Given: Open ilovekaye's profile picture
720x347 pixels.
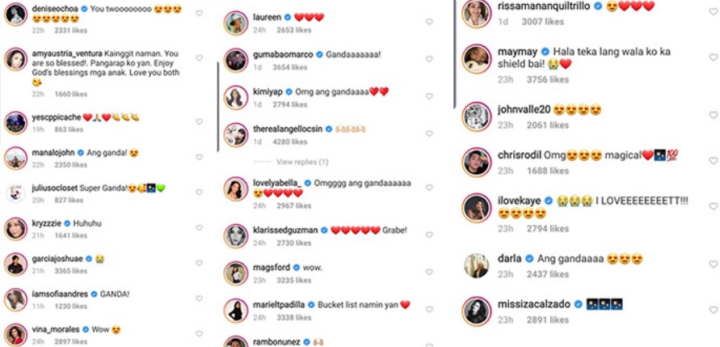Looking at the screenshot, I should 477,208.
